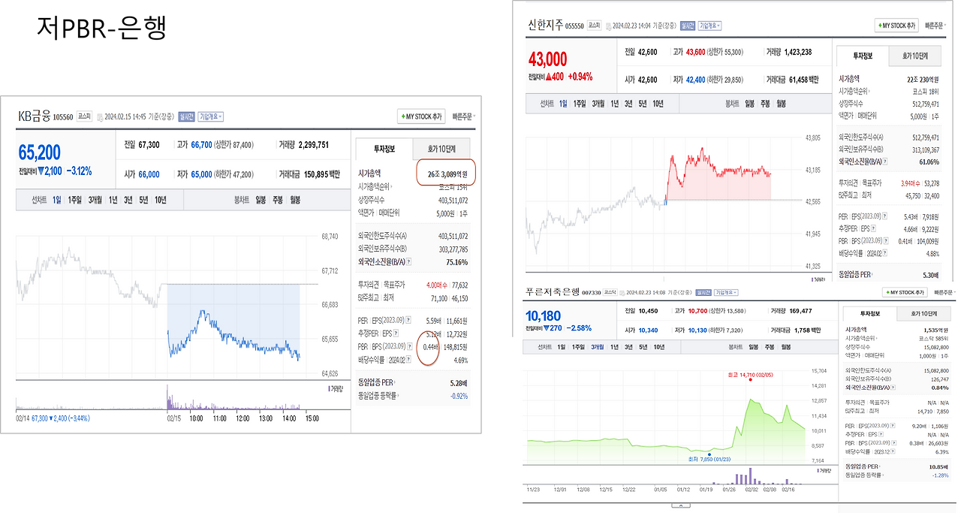Viewport: 961px width, 513px height.
Task: Click help icon beside 배당수익률 2024.02 in 신한지주
Action: (885, 253)
